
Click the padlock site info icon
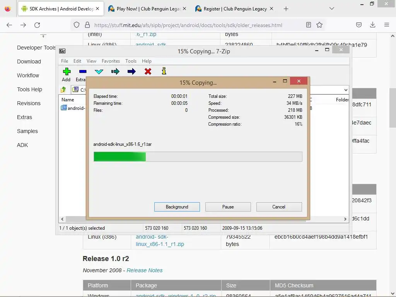(87, 25)
